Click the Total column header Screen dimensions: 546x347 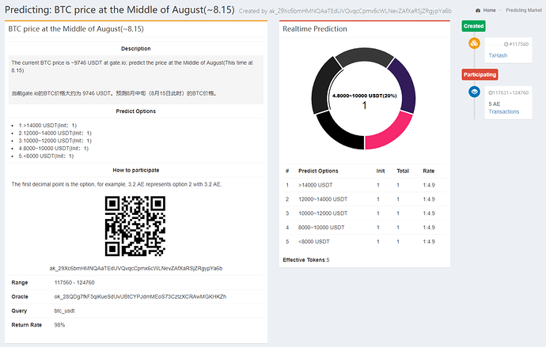pos(403,171)
